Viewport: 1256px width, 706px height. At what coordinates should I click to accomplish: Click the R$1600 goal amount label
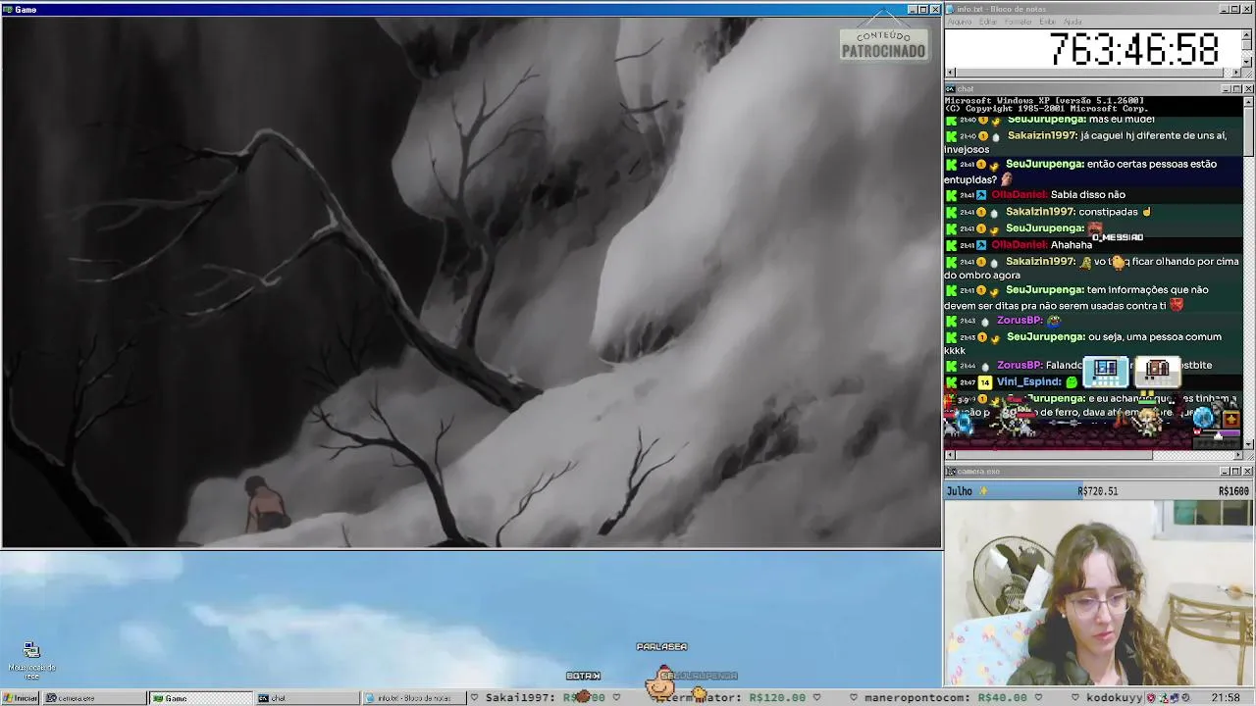point(1233,491)
